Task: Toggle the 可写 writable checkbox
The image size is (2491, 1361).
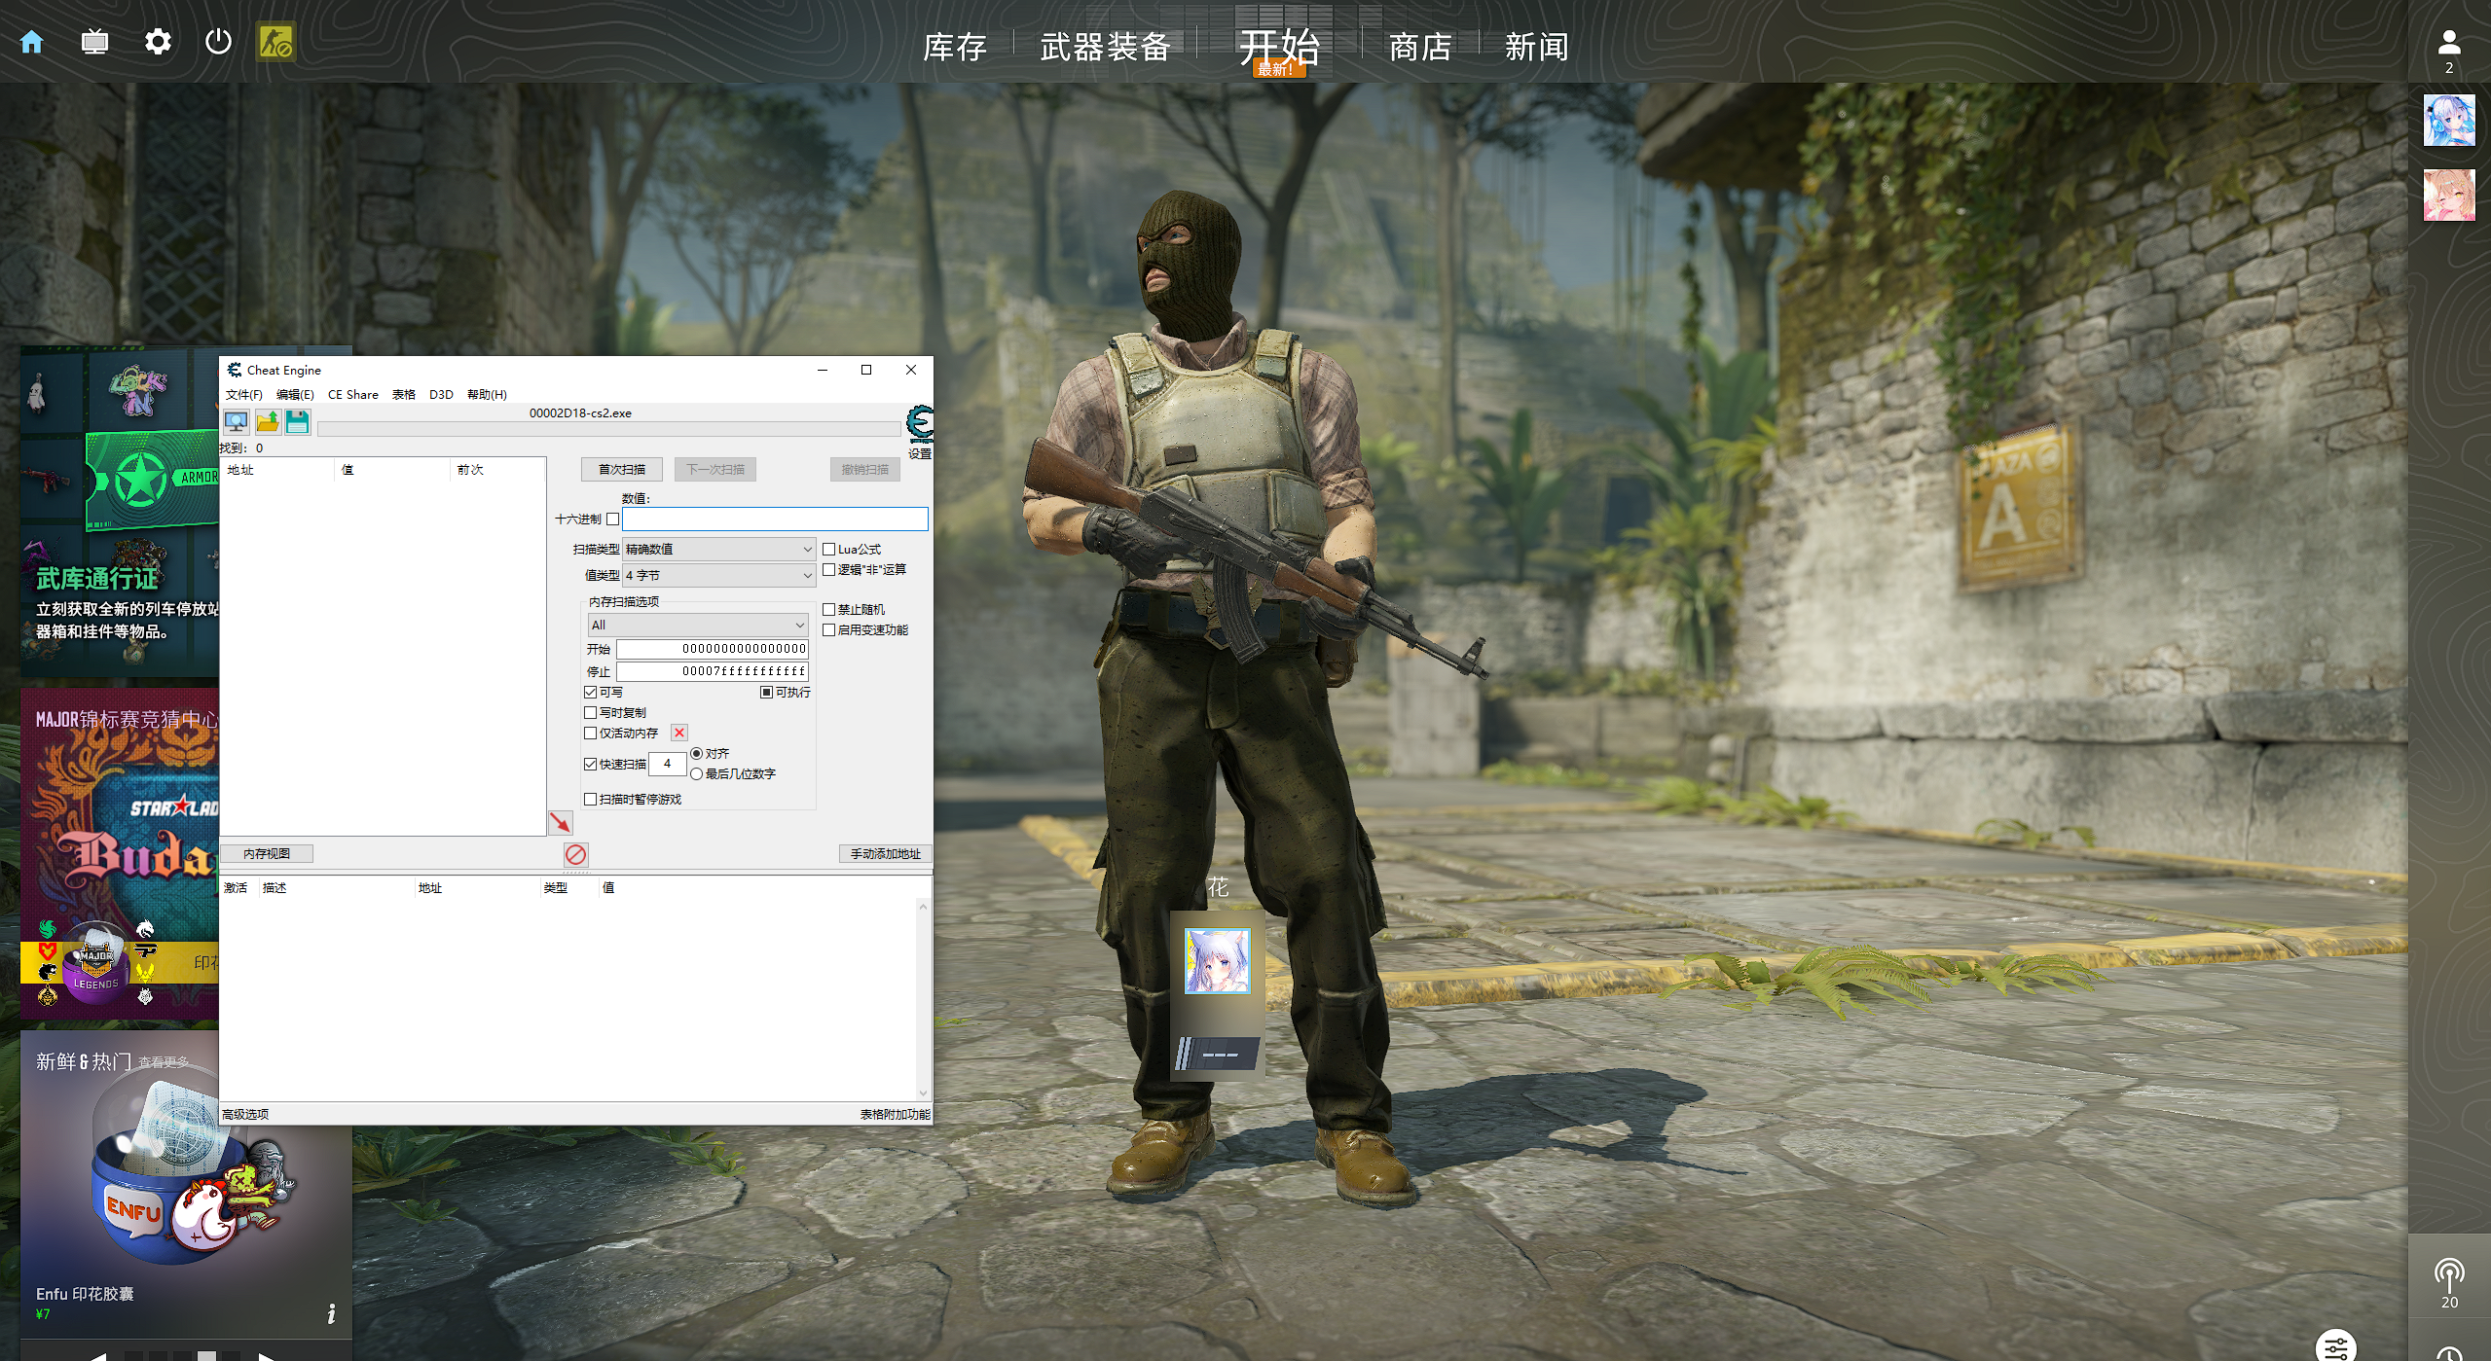Action: (591, 693)
